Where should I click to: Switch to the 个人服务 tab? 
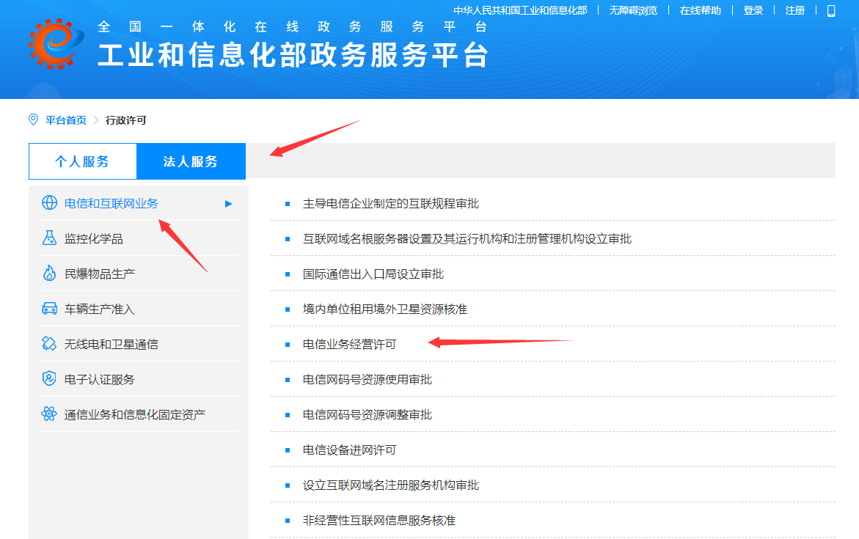pyautogui.click(x=82, y=161)
